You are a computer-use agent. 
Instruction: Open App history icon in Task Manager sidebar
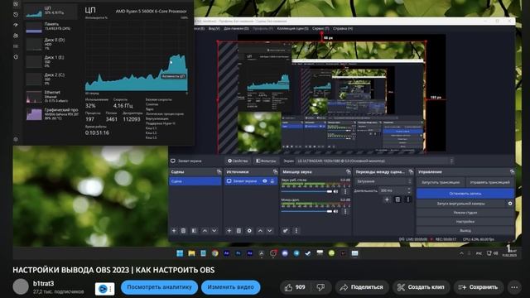(16, 15)
